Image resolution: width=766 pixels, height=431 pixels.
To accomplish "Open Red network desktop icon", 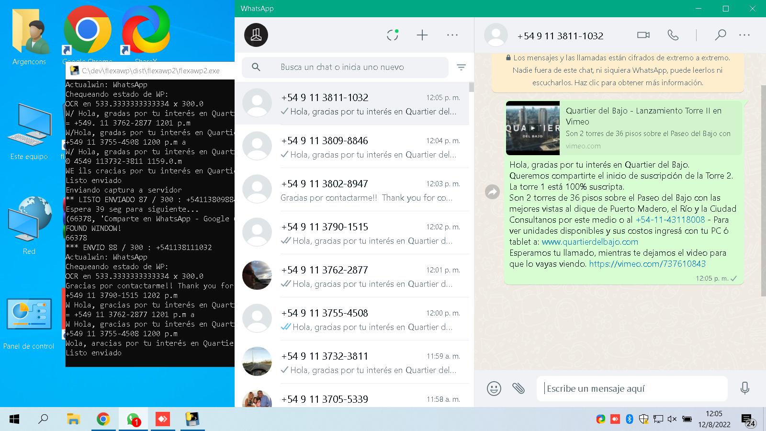I will (x=29, y=225).
